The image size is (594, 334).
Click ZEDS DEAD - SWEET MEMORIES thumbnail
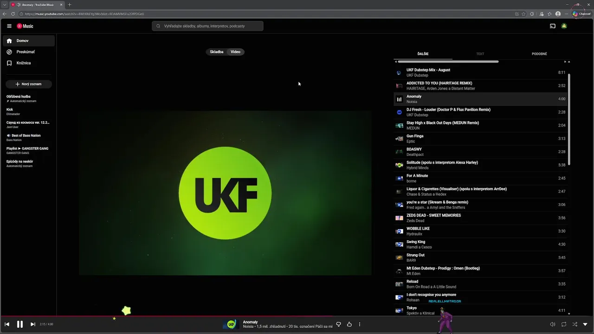pyautogui.click(x=399, y=218)
